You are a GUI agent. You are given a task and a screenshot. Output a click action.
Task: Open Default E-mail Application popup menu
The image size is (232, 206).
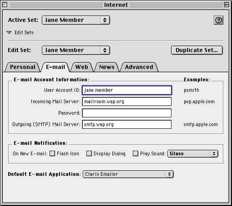(128, 174)
